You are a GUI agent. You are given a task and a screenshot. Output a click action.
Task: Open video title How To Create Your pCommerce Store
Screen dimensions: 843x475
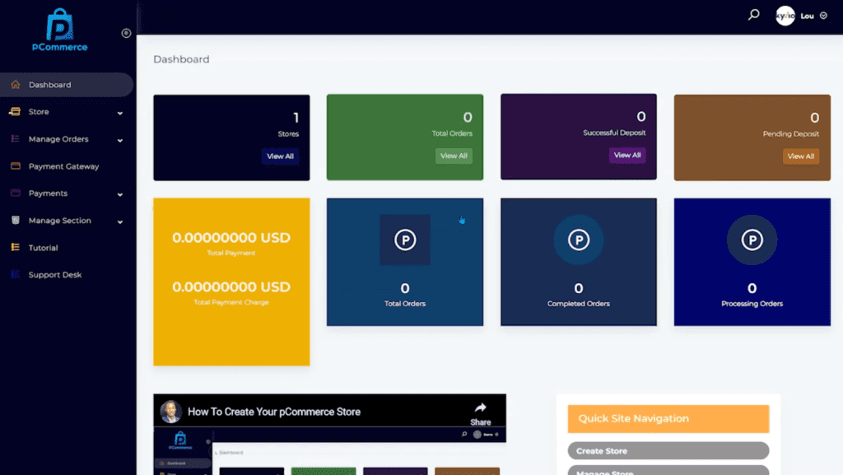click(274, 412)
